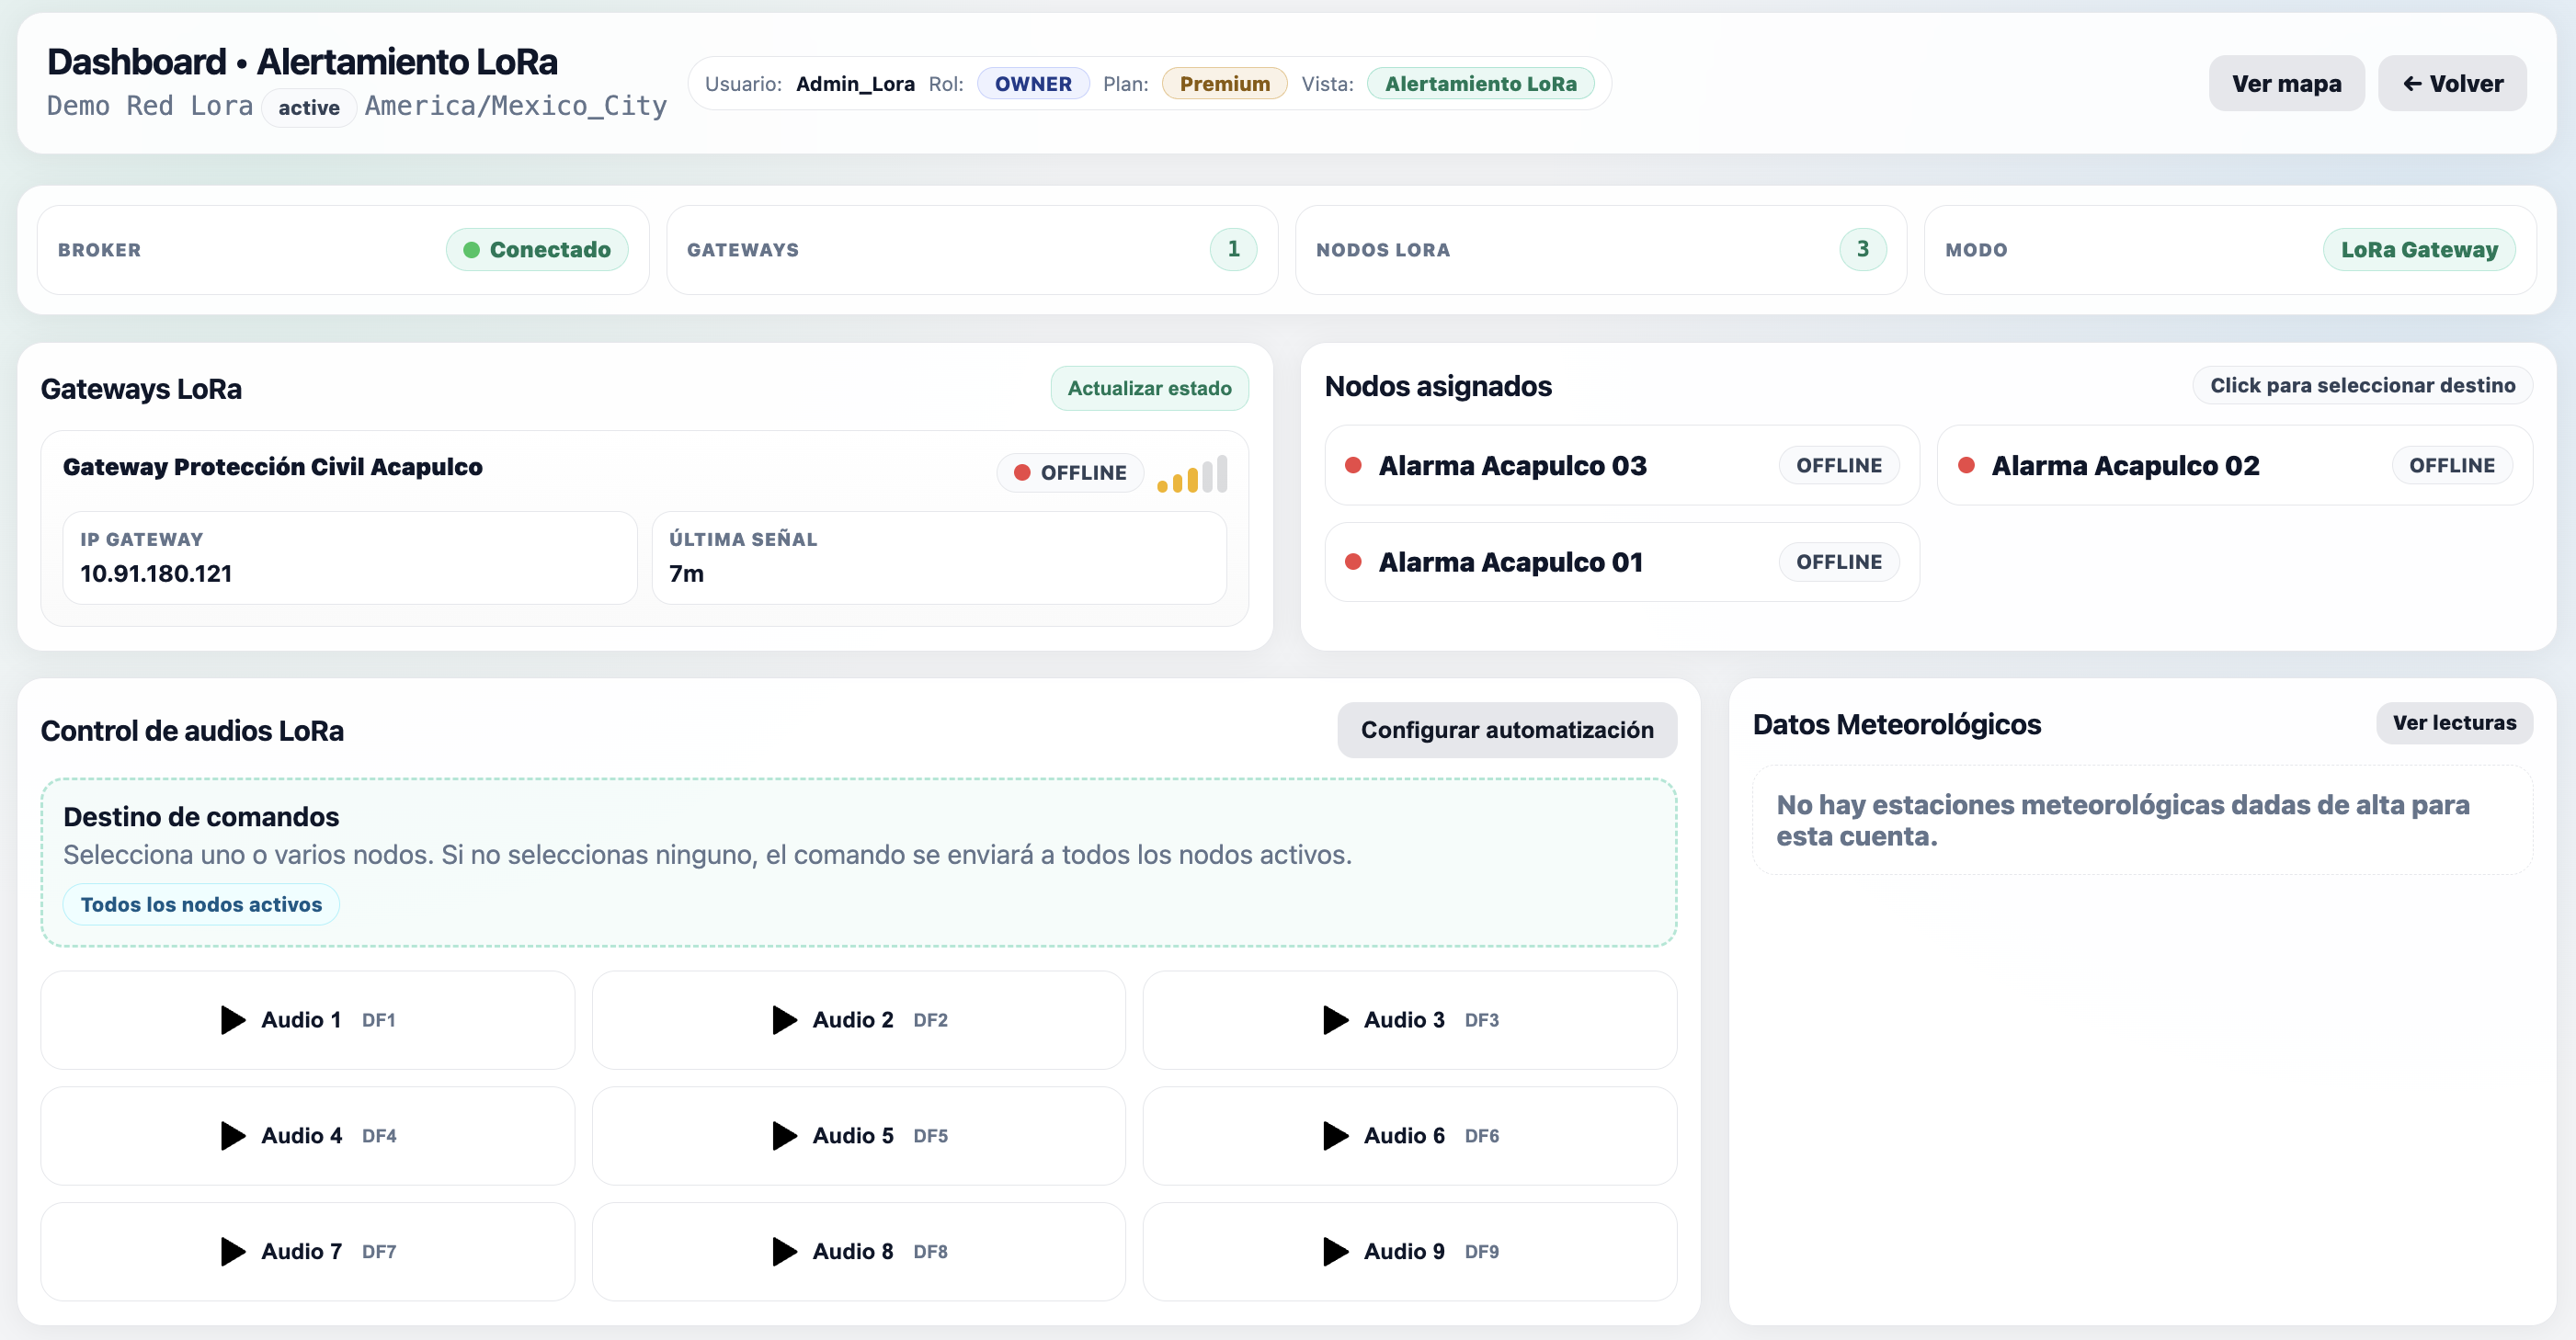Open Configurar automatización
2576x1340 pixels.
point(1507,730)
